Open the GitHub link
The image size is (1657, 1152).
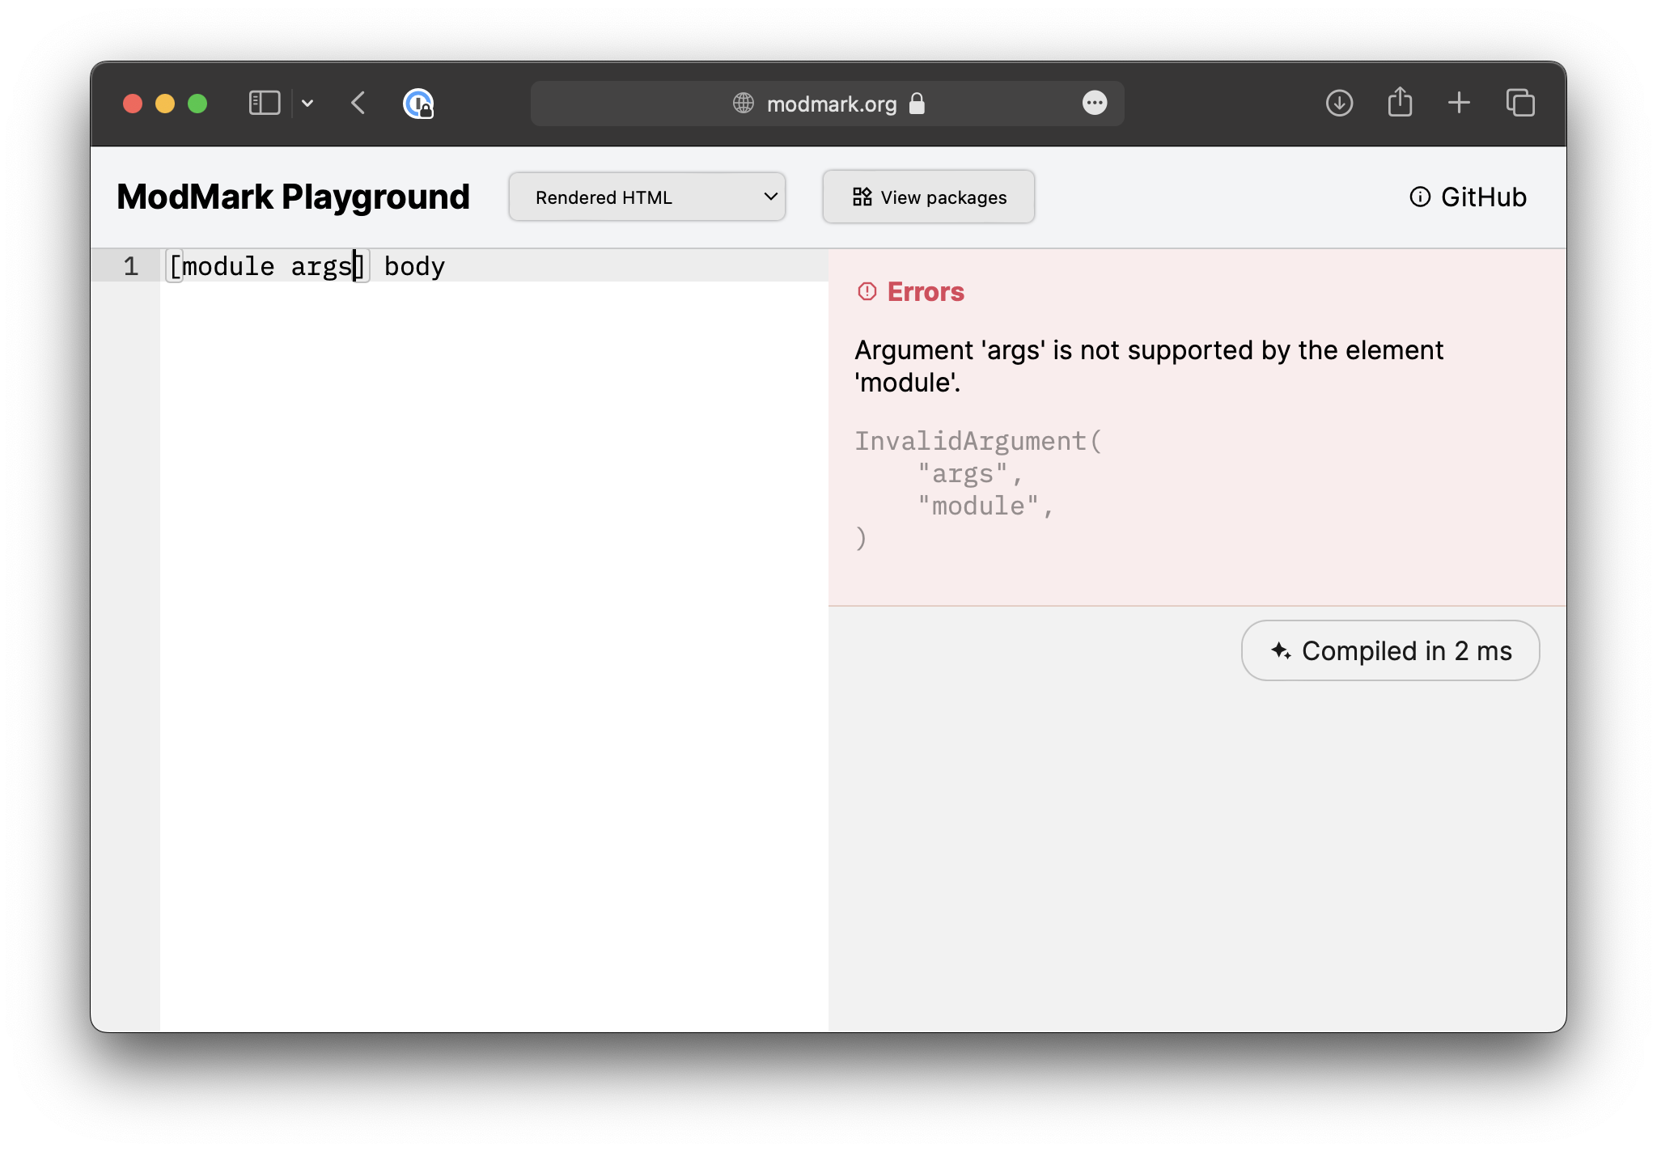pyautogui.click(x=1483, y=197)
